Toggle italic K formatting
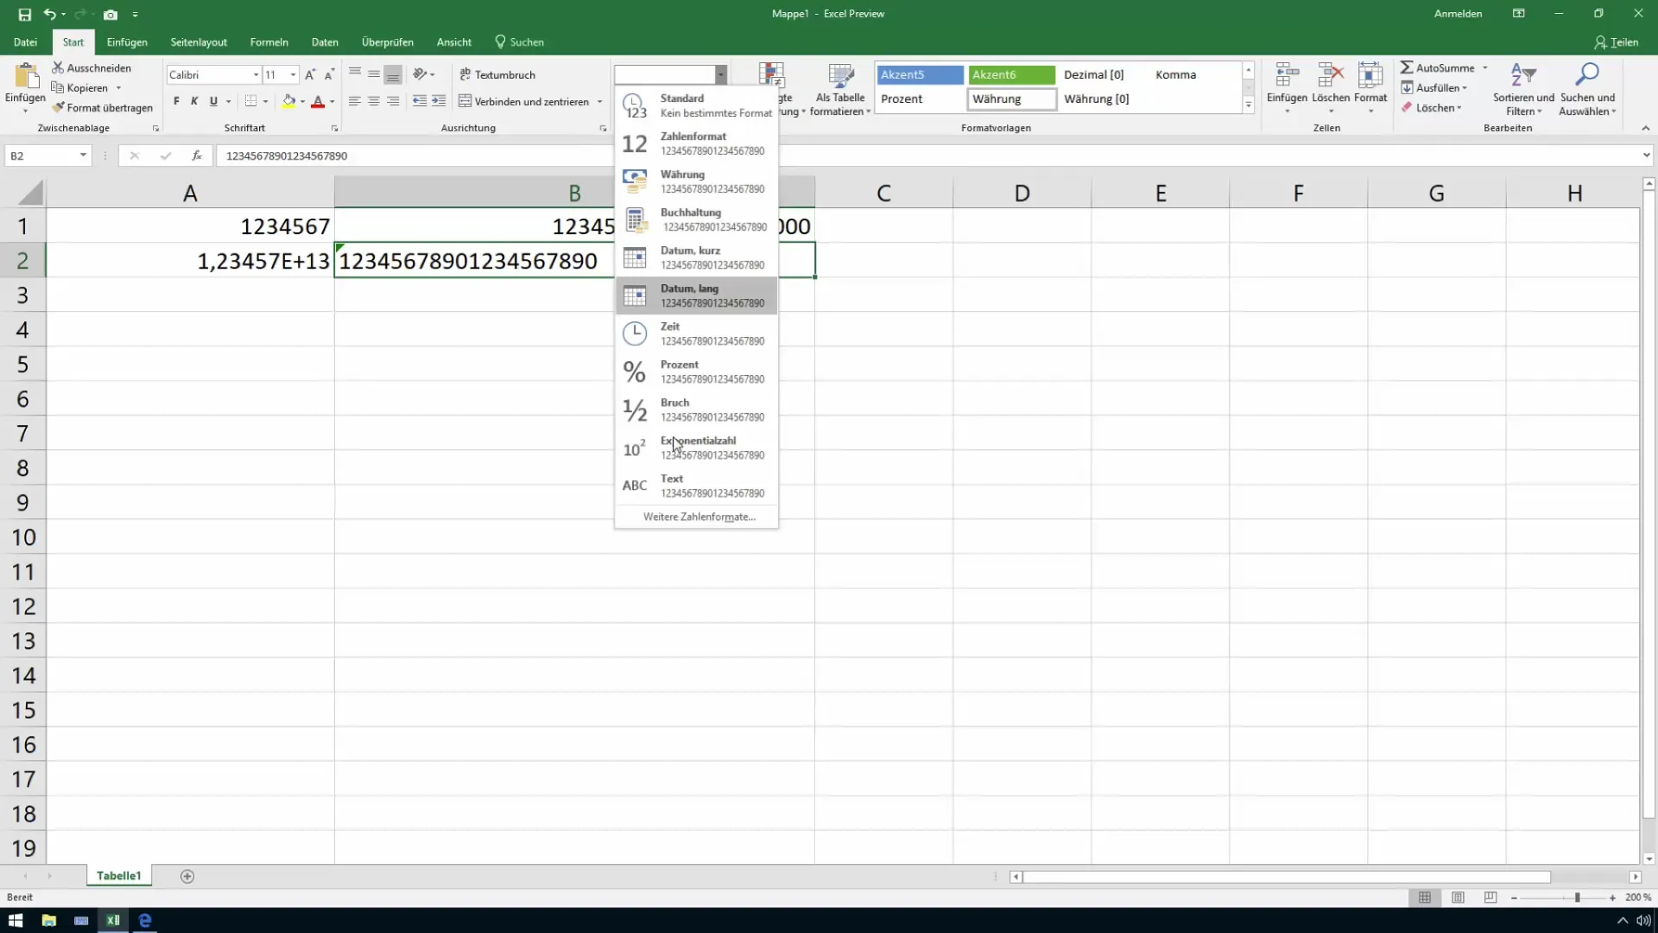 194,101
